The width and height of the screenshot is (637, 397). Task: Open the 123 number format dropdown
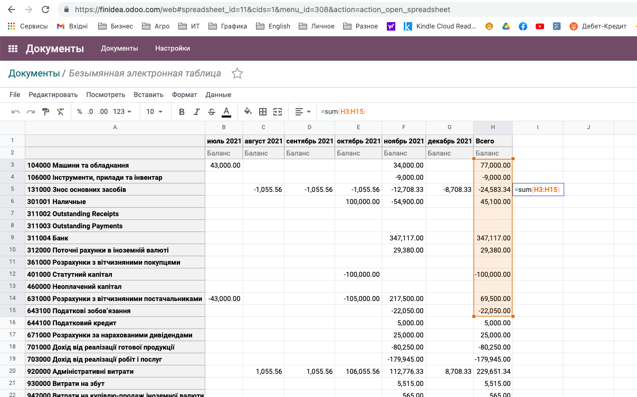(x=123, y=112)
